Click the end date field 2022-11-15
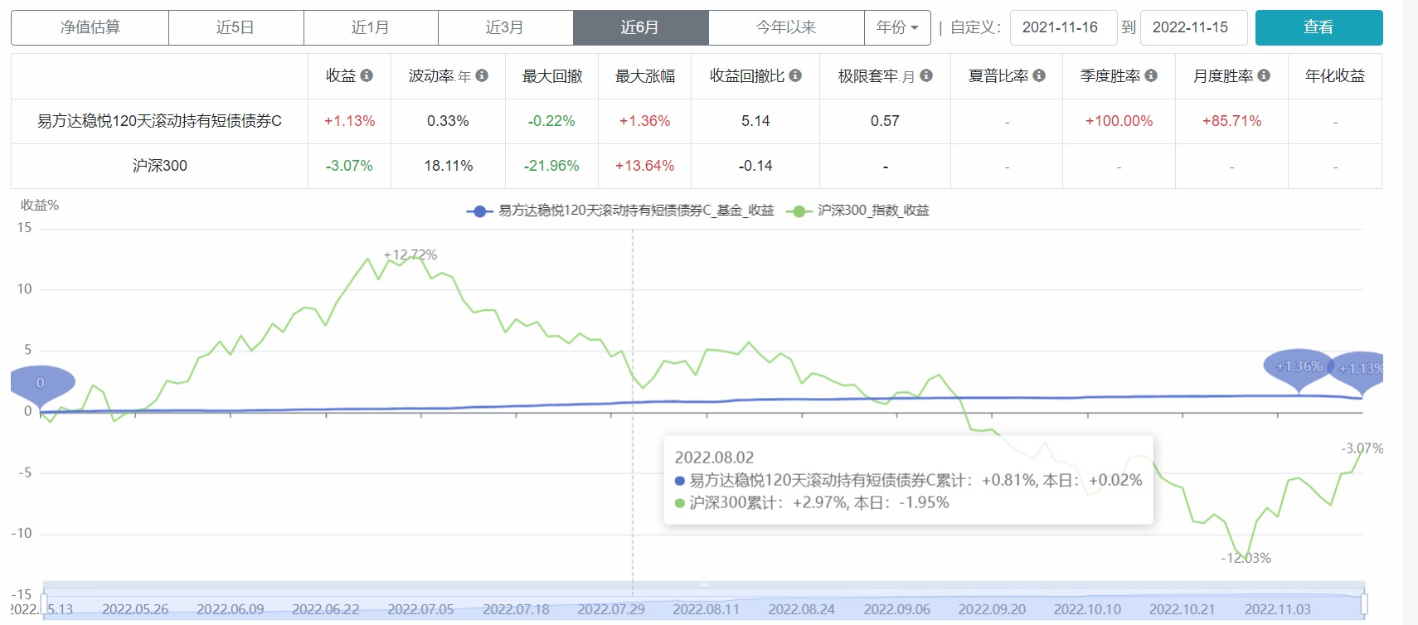 click(1194, 27)
